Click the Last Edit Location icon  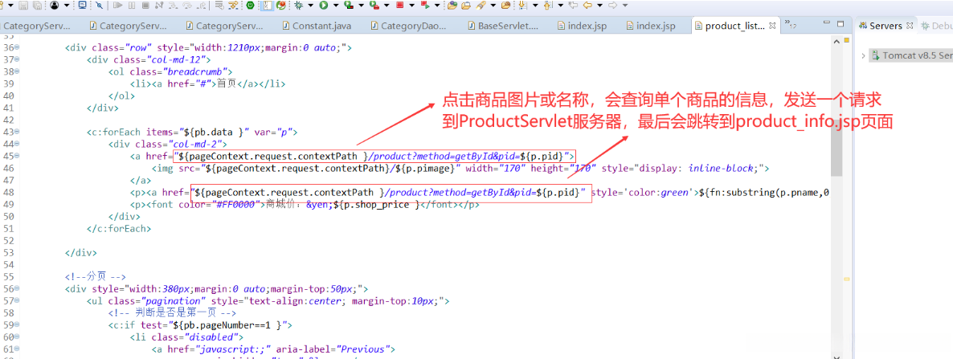573,5
